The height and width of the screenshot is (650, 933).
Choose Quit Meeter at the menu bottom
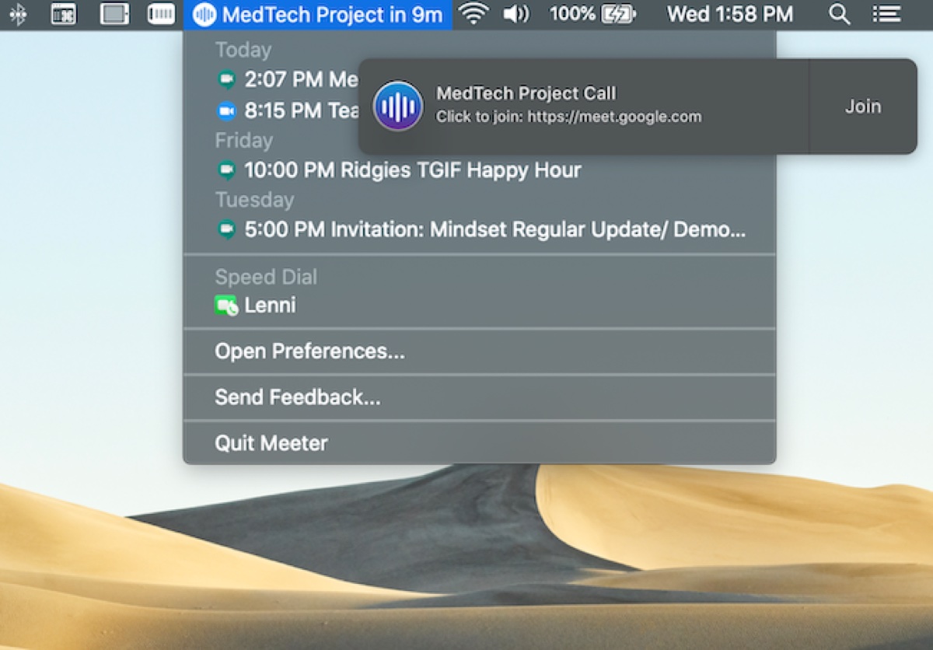click(x=271, y=443)
